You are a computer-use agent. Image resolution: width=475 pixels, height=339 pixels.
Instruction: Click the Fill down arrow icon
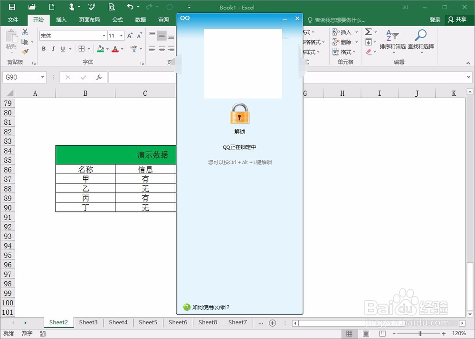click(x=369, y=42)
